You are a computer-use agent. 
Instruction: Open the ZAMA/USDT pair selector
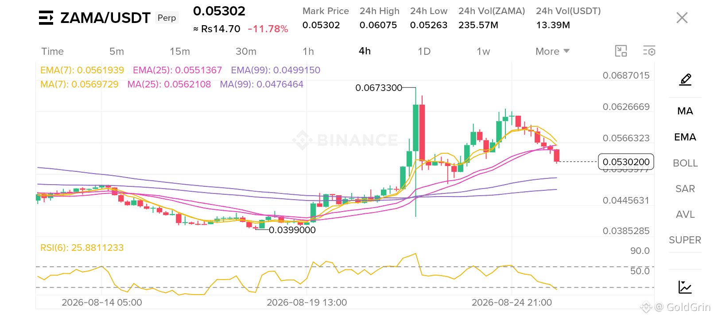click(105, 18)
